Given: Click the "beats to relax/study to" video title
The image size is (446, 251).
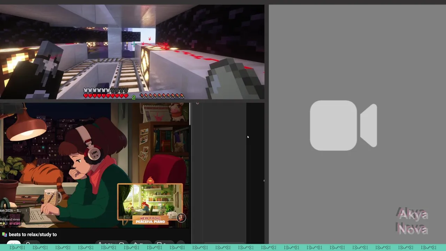Looking at the screenshot, I should tap(33, 235).
